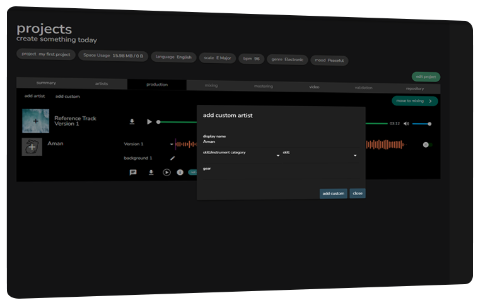This screenshot has height=305, width=478.
Task: Click the gear input field
Action: coord(277,177)
